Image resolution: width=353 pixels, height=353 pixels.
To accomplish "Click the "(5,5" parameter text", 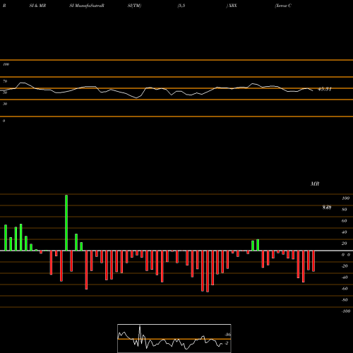I will pos(181,6).
